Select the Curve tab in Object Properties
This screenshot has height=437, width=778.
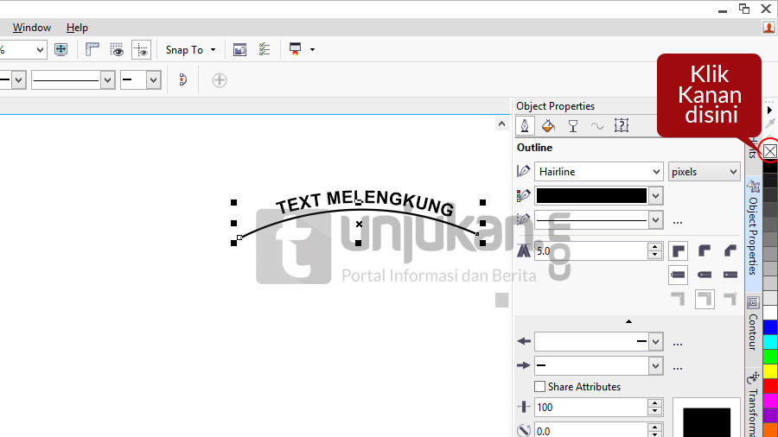pos(597,126)
